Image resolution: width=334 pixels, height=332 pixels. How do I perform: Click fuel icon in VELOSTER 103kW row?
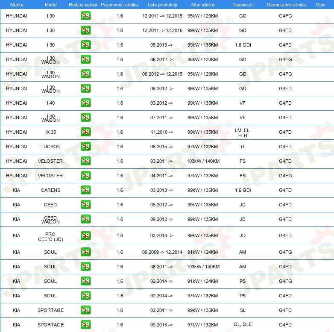(85, 161)
